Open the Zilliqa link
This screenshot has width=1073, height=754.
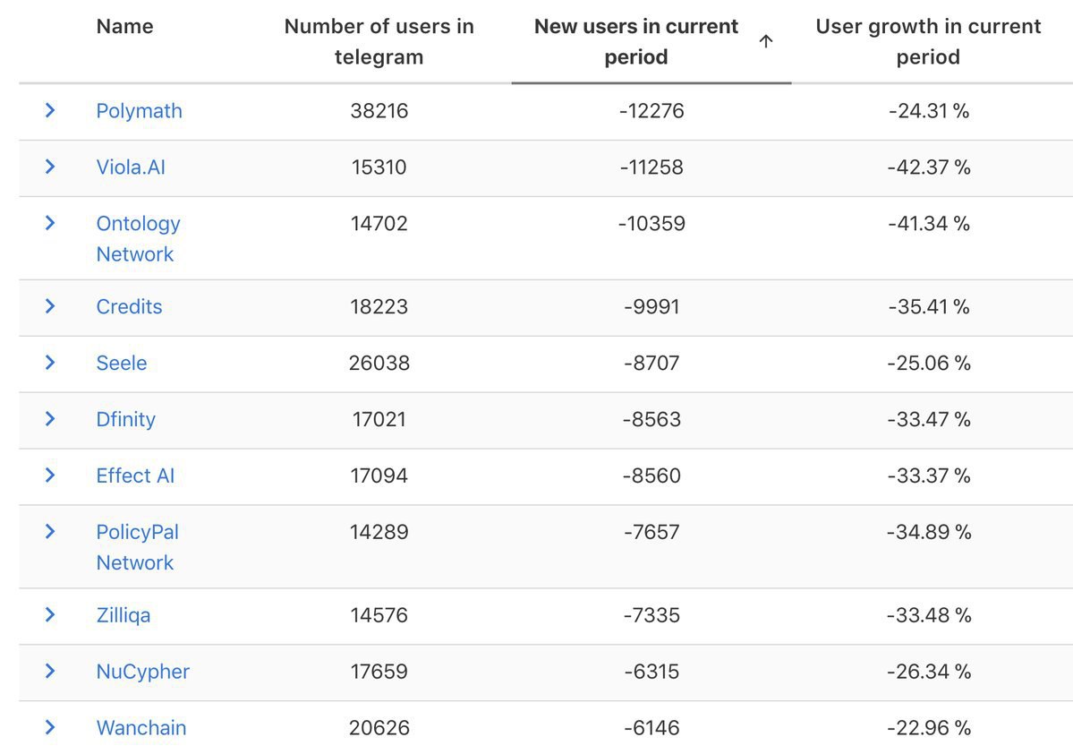(123, 615)
